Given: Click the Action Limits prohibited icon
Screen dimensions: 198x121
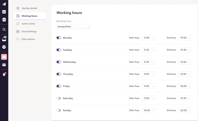Looking at the screenshot, I should pyautogui.click(x=18, y=24).
